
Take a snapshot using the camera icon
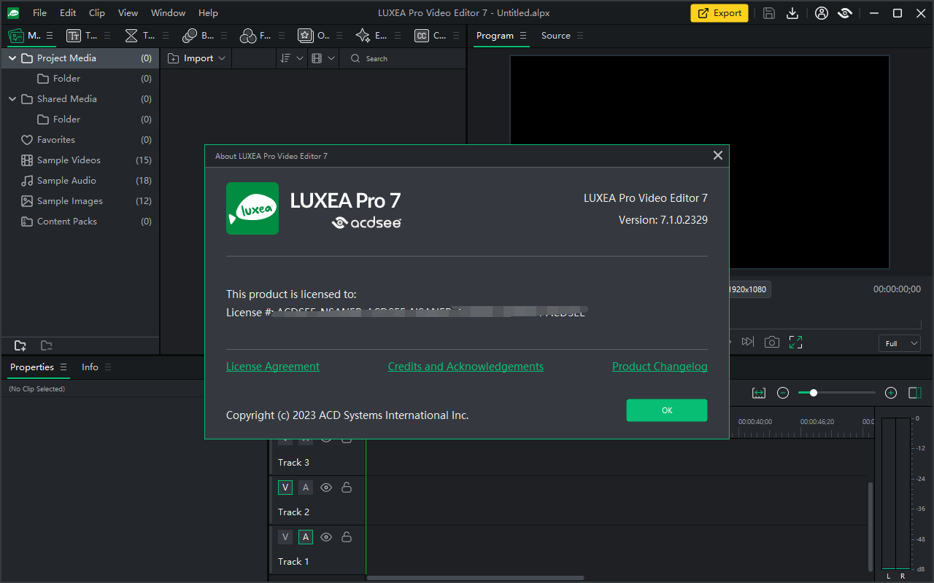(771, 341)
